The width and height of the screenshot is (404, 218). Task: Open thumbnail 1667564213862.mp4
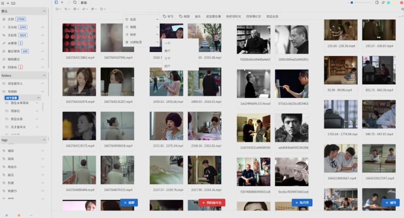[x=79, y=38]
